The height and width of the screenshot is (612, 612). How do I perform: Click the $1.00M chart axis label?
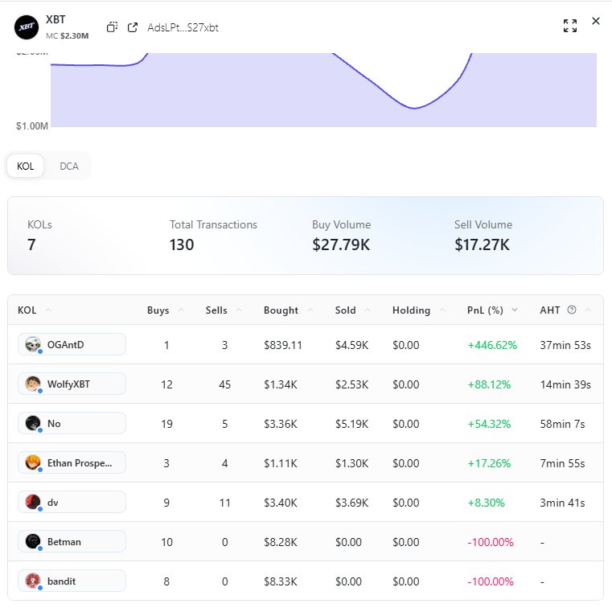(x=32, y=126)
